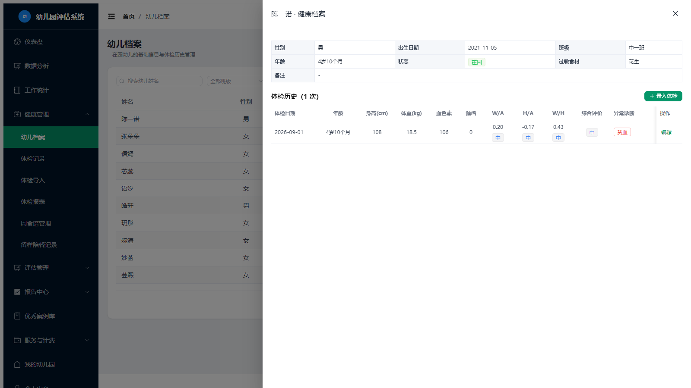Click the 录入体检 button
The height and width of the screenshot is (388, 691).
(x=663, y=96)
